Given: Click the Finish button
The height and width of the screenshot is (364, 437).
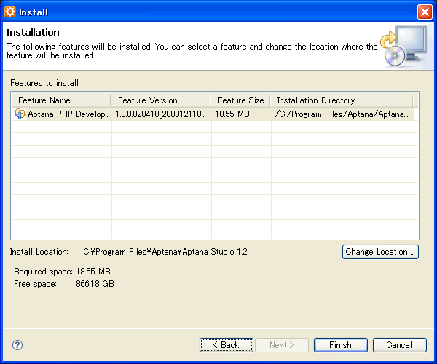Looking at the screenshot, I should point(341,345).
